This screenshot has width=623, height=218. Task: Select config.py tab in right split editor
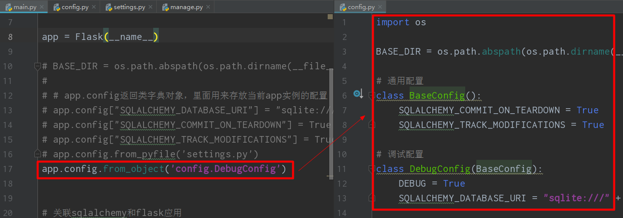(361, 7)
